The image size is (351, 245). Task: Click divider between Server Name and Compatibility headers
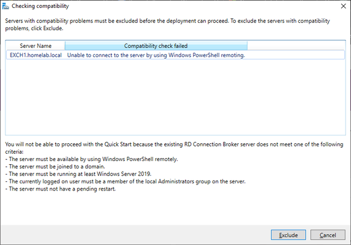65,46
